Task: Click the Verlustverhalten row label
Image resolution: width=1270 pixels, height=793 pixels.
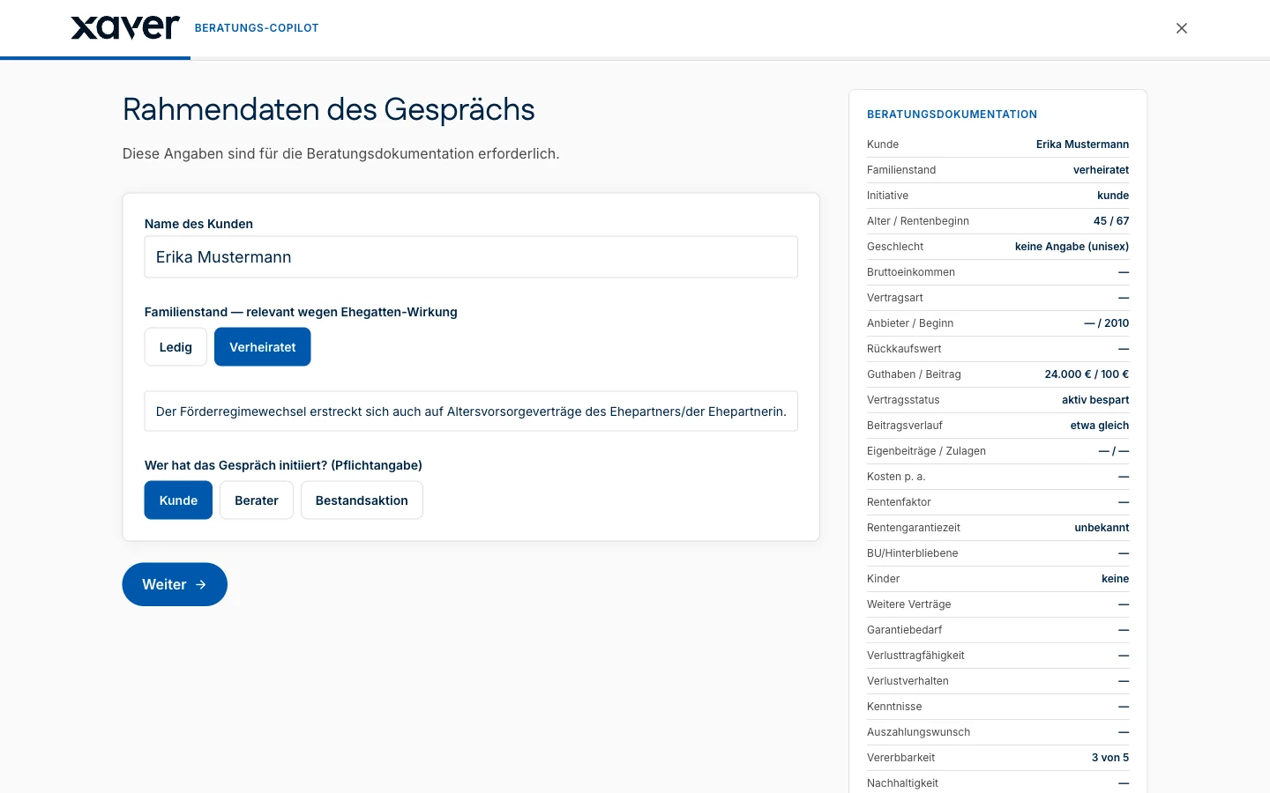Action: point(908,681)
